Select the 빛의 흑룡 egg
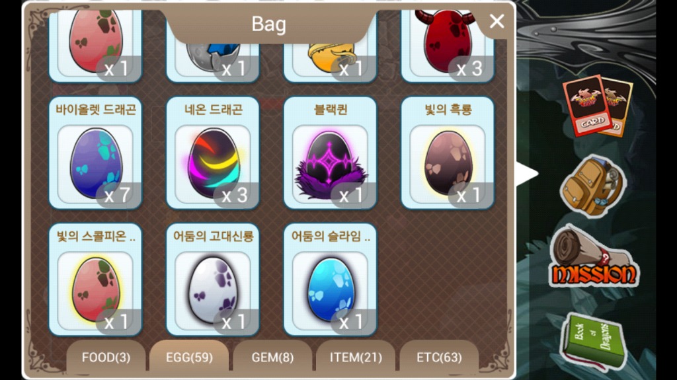The height and width of the screenshot is (380, 677). (448, 153)
